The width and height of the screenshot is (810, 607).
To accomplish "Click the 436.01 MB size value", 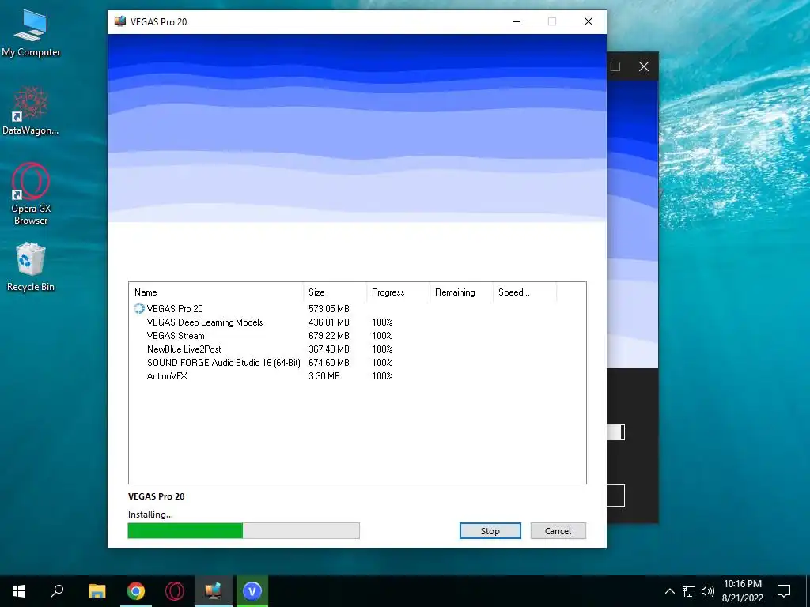I will coord(329,322).
